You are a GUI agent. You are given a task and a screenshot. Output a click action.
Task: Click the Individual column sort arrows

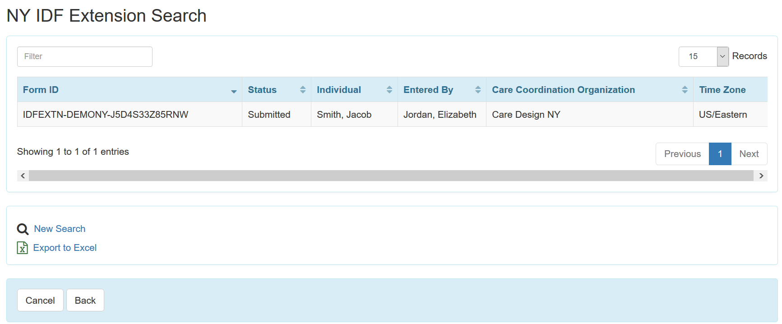tap(389, 90)
